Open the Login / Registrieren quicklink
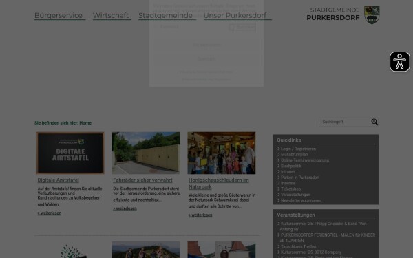Viewport: 413px width, 258px height. 298,149
